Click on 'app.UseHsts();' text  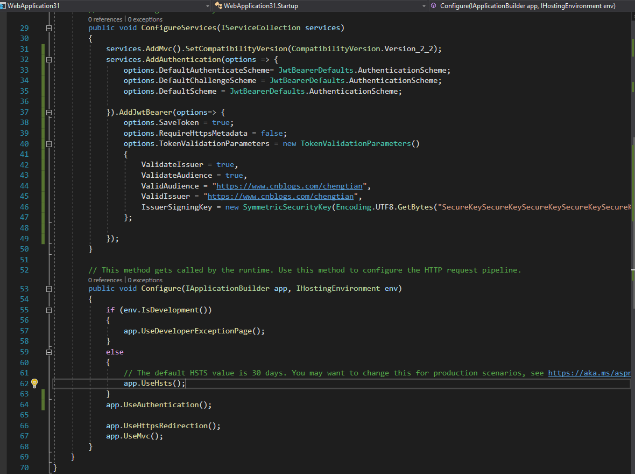click(154, 384)
